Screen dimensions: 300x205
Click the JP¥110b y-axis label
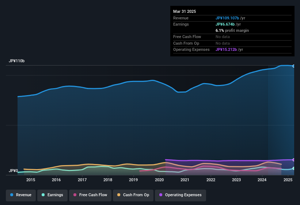17,61
